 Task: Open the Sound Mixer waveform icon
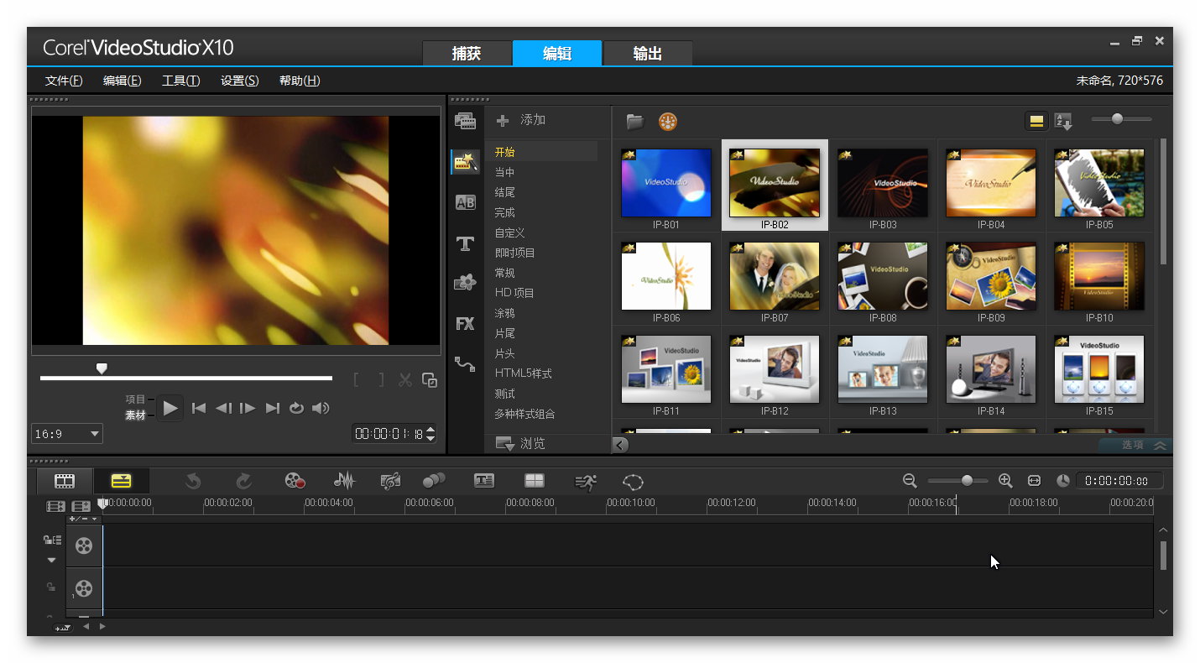click(x=344, y=481)
